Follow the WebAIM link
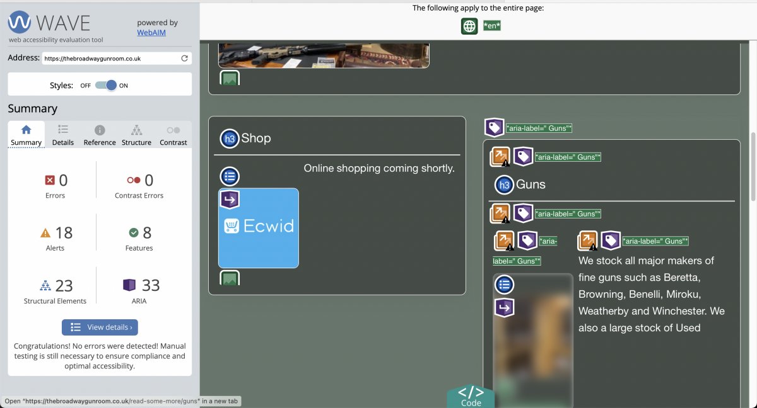The height and width of the screenshot is (408, 757). [151, 33]
